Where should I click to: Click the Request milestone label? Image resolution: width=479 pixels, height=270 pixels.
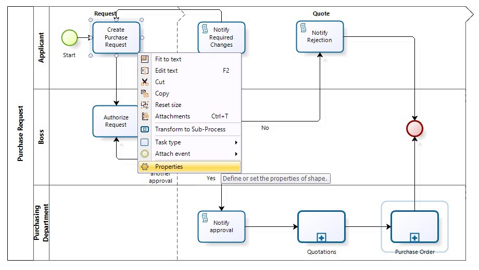point(105,14)
